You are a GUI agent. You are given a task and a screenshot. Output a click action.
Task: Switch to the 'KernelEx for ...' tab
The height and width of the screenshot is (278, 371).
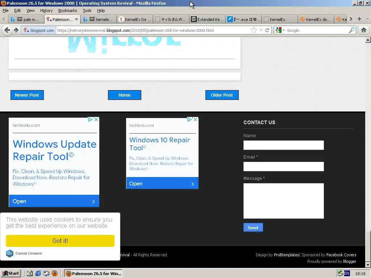[x=135, y=20]
